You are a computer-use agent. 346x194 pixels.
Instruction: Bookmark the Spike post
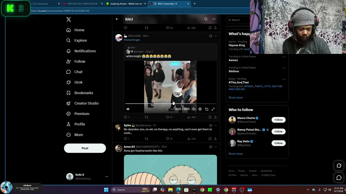click(x=210, y=139)
